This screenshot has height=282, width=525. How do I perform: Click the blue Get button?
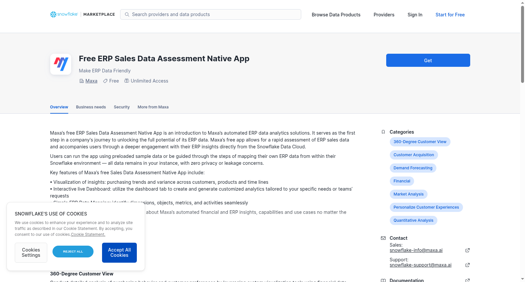pos(428,60)
